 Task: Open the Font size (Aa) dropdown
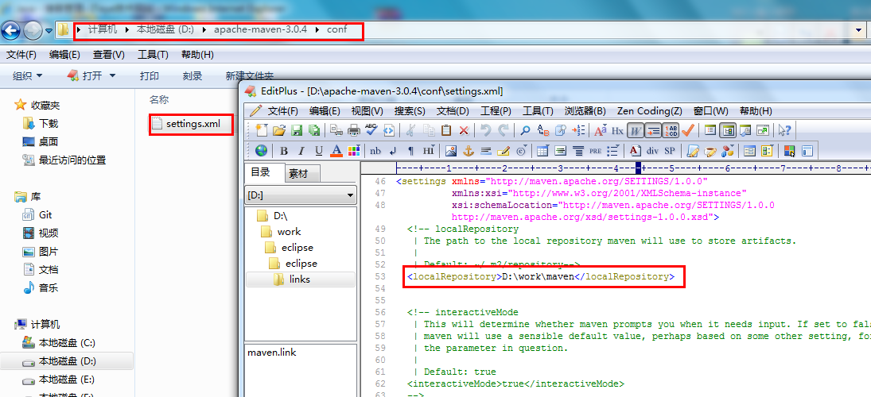[600, 130]
